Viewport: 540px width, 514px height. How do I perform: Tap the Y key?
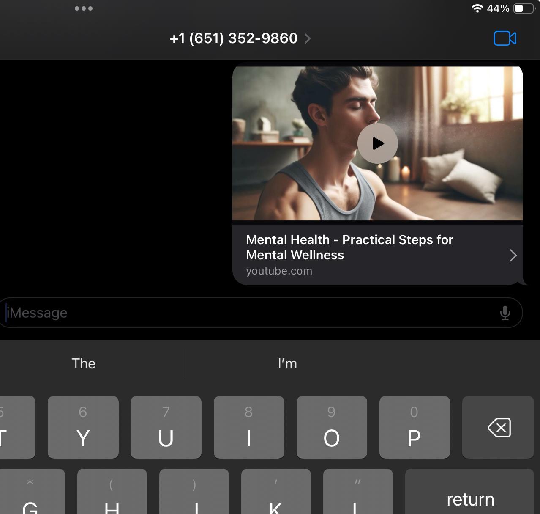click(x=83, y=427)
